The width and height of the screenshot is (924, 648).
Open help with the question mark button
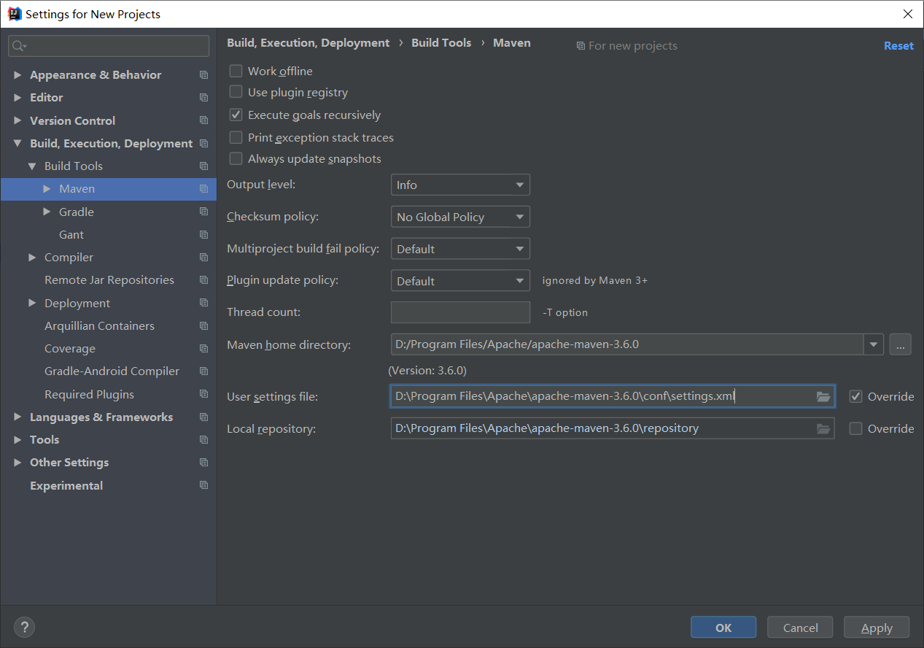click(24, 627)
